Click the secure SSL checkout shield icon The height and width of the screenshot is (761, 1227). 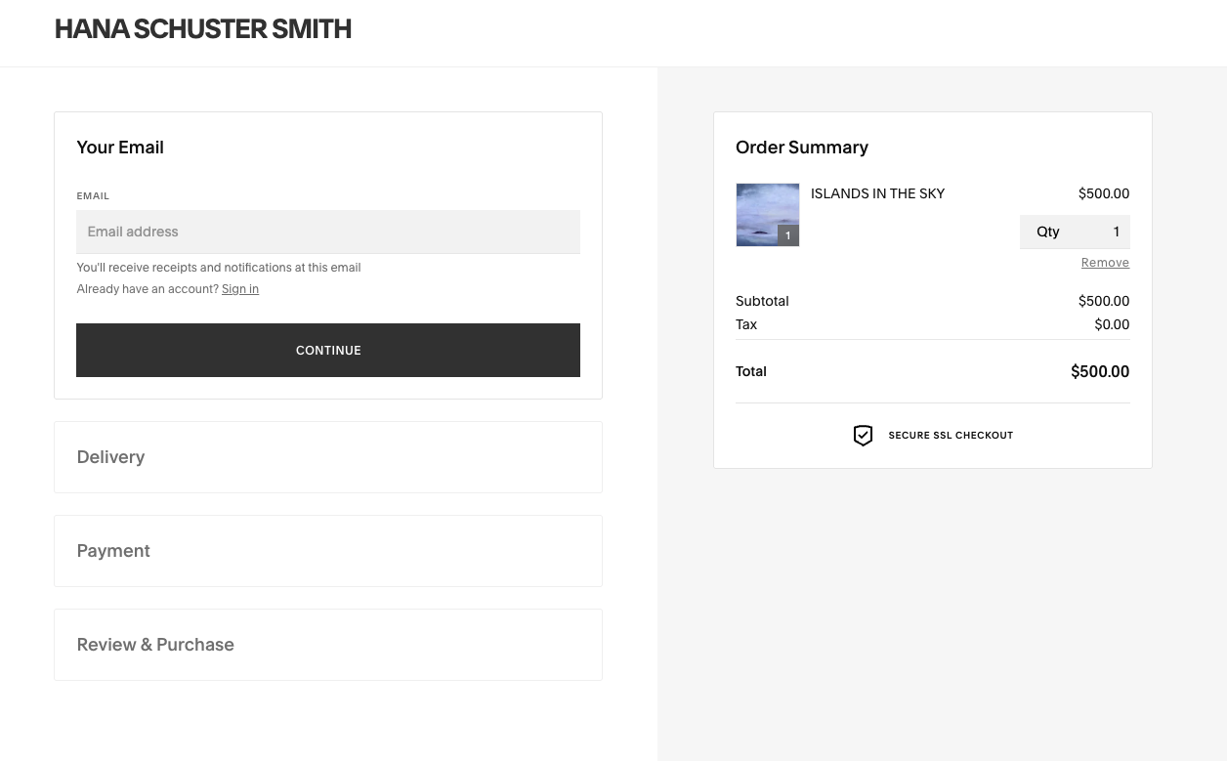pyautogui.click(x=864, y=436)
